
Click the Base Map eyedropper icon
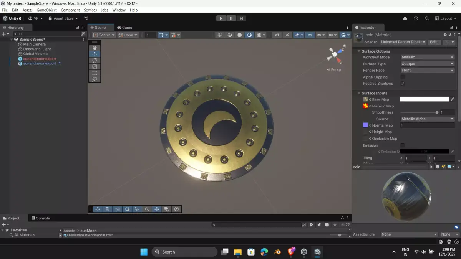click(x=452, y=99)
